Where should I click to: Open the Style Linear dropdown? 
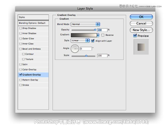tap(80, 40)
